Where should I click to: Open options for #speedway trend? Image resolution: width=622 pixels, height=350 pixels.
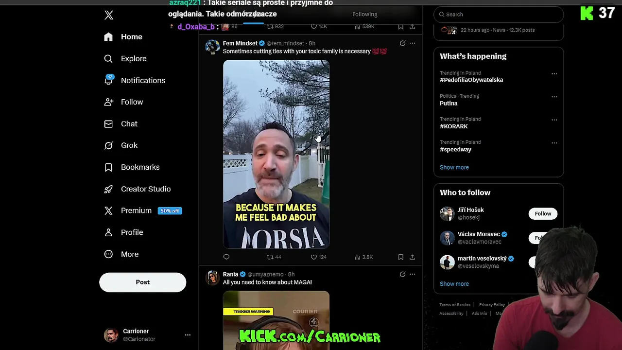point(554,143)
